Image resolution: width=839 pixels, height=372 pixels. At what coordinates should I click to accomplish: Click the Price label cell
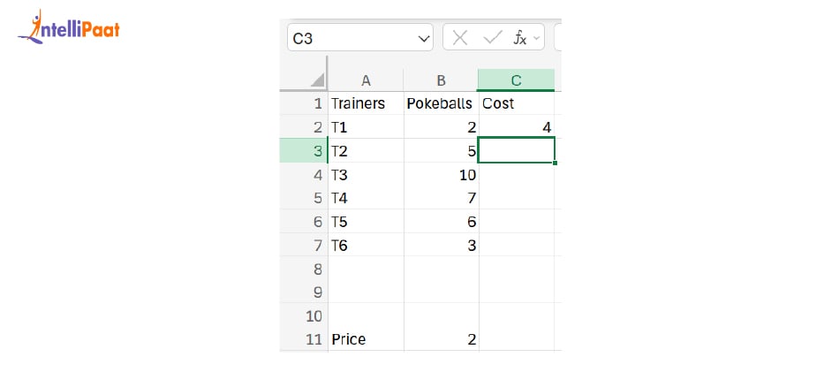tap(366, 339)
